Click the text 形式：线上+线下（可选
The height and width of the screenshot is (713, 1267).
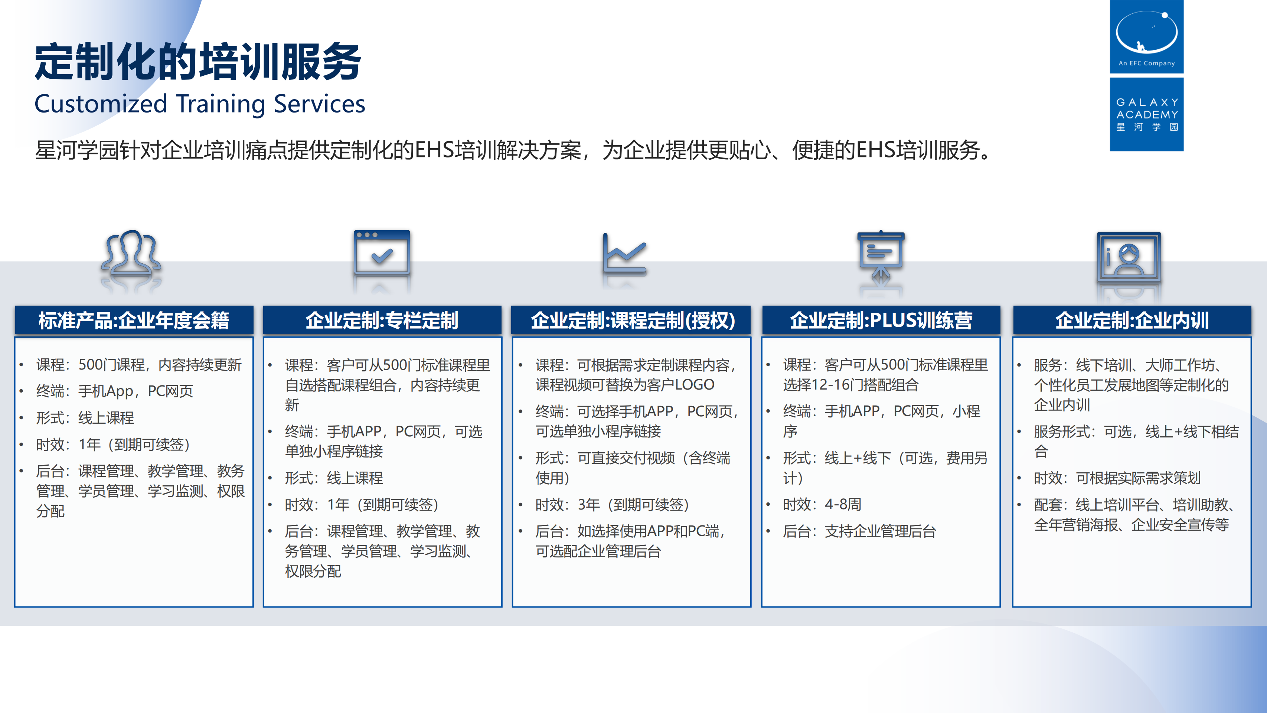tap(885, 468)
